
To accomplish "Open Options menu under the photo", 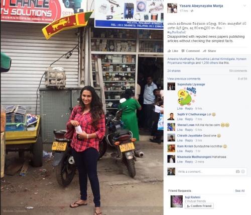I will click(116, 210).
